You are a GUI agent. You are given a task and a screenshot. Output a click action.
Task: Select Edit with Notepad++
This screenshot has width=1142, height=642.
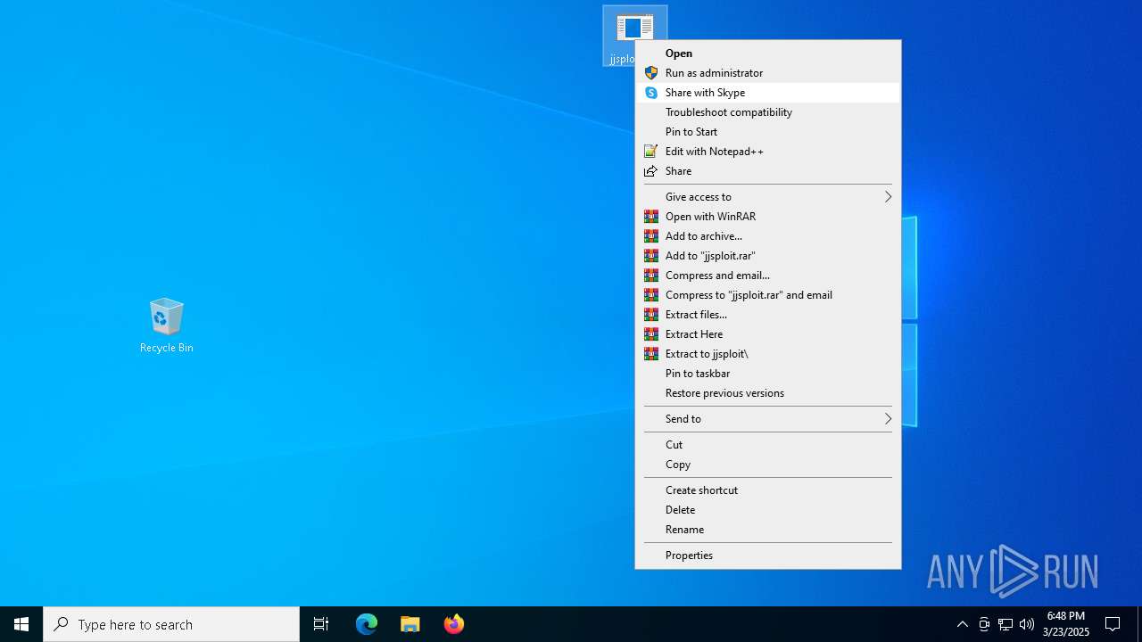click(768, 152)
